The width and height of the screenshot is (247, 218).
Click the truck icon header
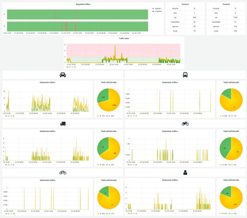coord(63,123)
